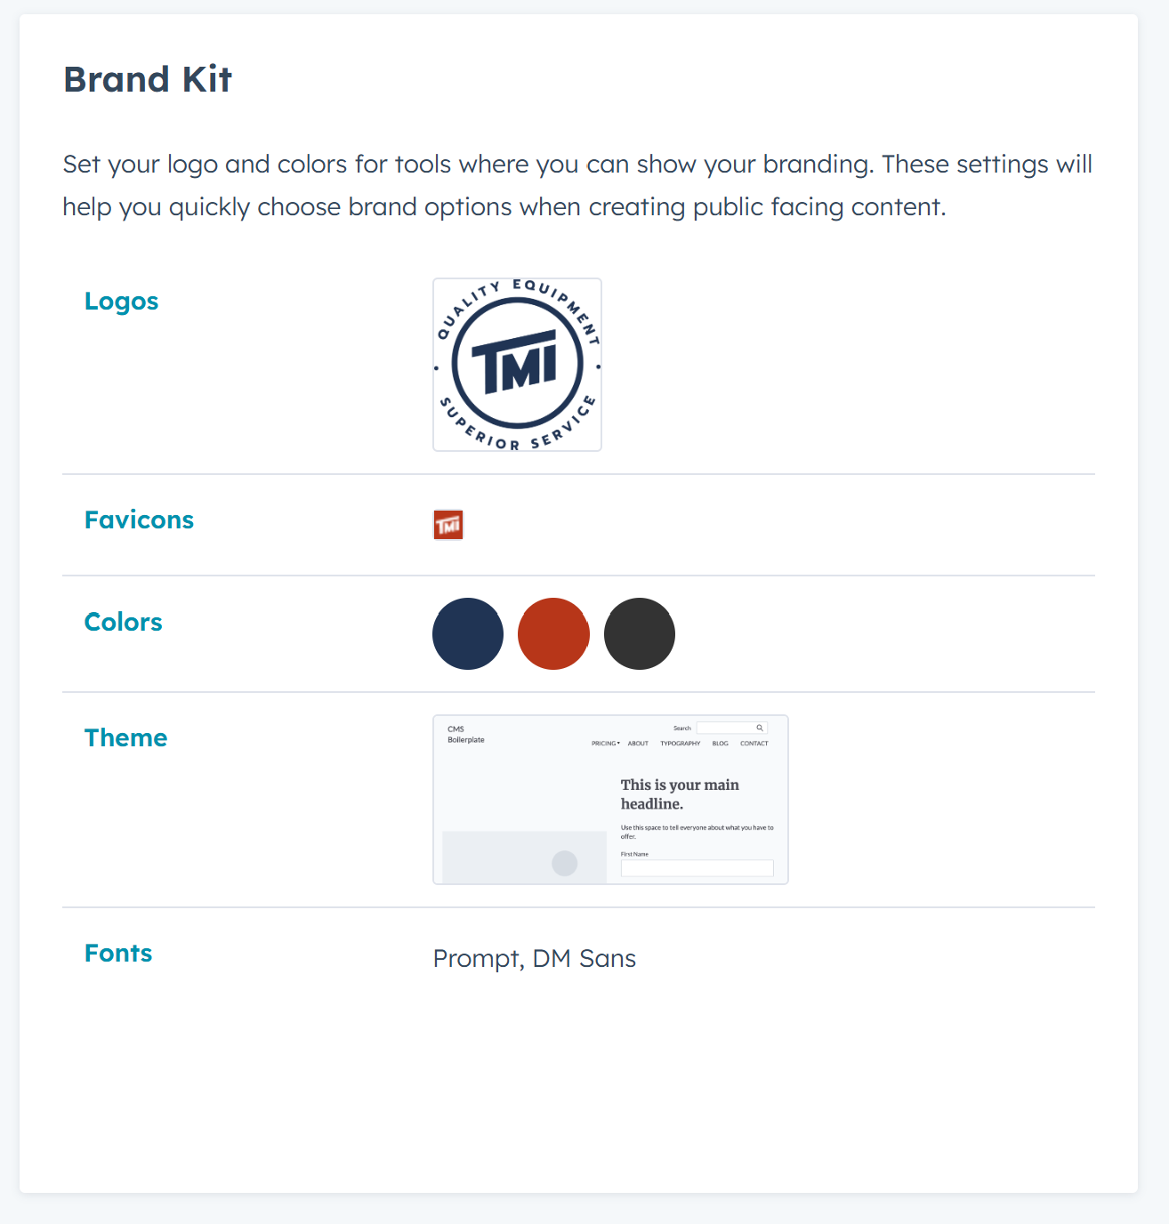Click the CMS Boilerplate logo text

coord(464,734)
